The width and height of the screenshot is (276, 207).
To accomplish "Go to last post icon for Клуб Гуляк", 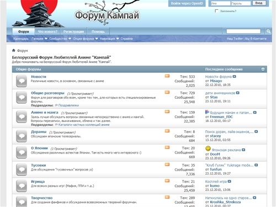I will tap(256, 165).
